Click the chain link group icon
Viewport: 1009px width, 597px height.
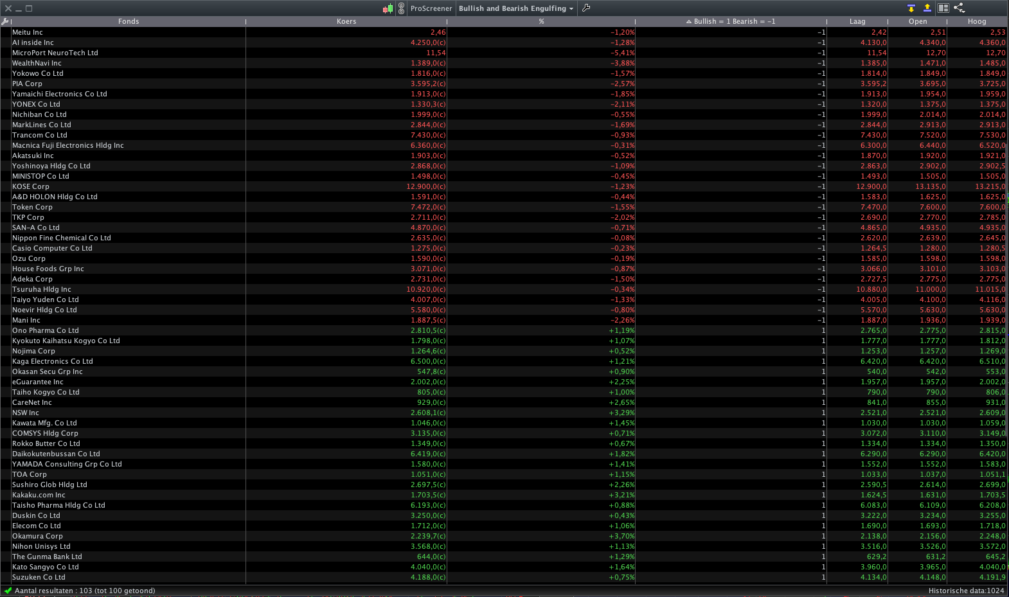coord(401,8)
